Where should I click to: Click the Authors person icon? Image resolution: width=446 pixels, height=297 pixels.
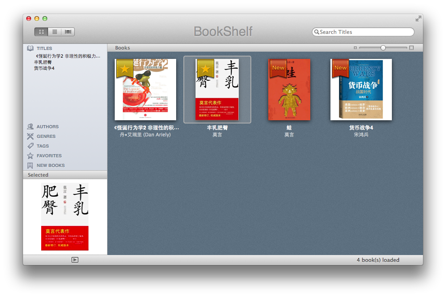[30, 127]
